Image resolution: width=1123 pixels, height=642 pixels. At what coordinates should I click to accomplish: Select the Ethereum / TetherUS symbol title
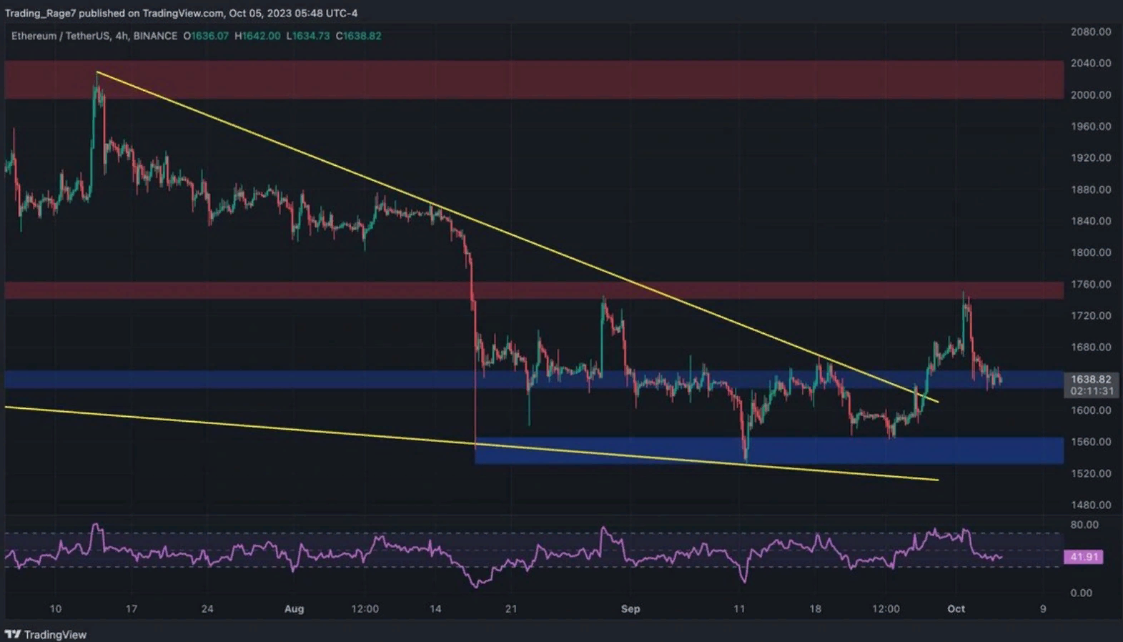(x=60, y=36)
